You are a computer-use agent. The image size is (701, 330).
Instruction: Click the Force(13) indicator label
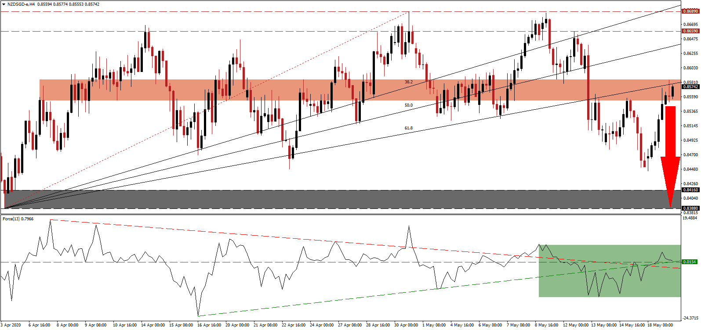coord(18,219)
